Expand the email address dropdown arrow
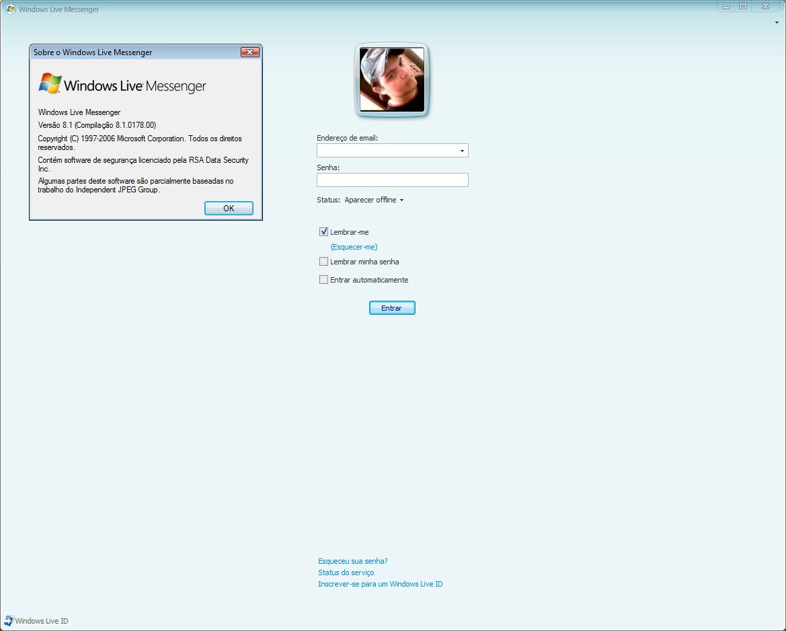Screen dimensions: 786x631 click(x=462, y=151)
